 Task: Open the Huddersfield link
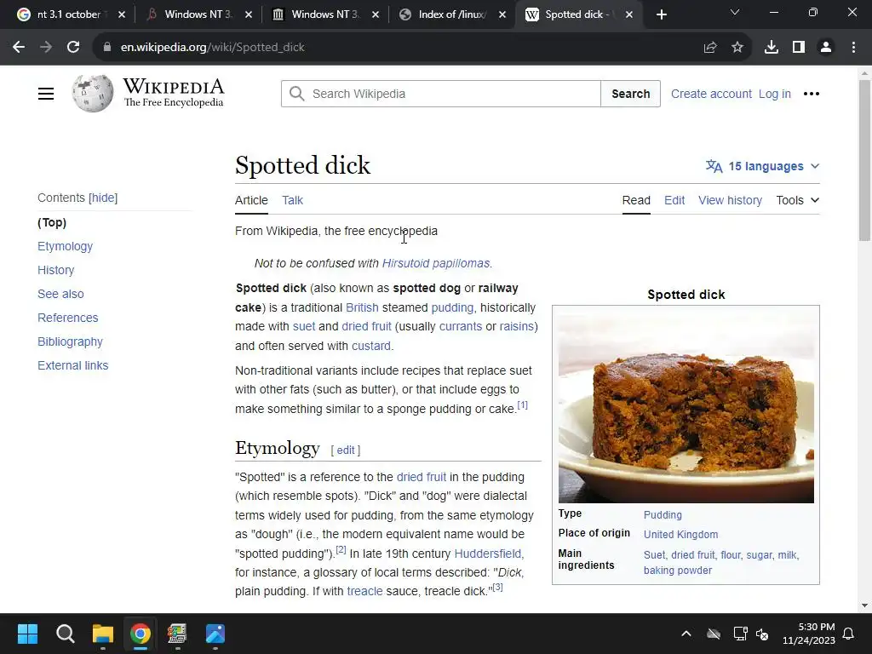(x=488, y=554)
